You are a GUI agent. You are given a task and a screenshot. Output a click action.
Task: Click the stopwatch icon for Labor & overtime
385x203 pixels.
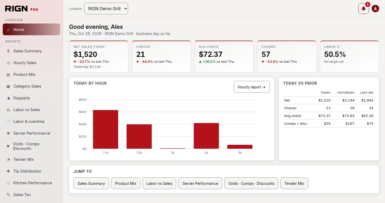click(8, 122)
